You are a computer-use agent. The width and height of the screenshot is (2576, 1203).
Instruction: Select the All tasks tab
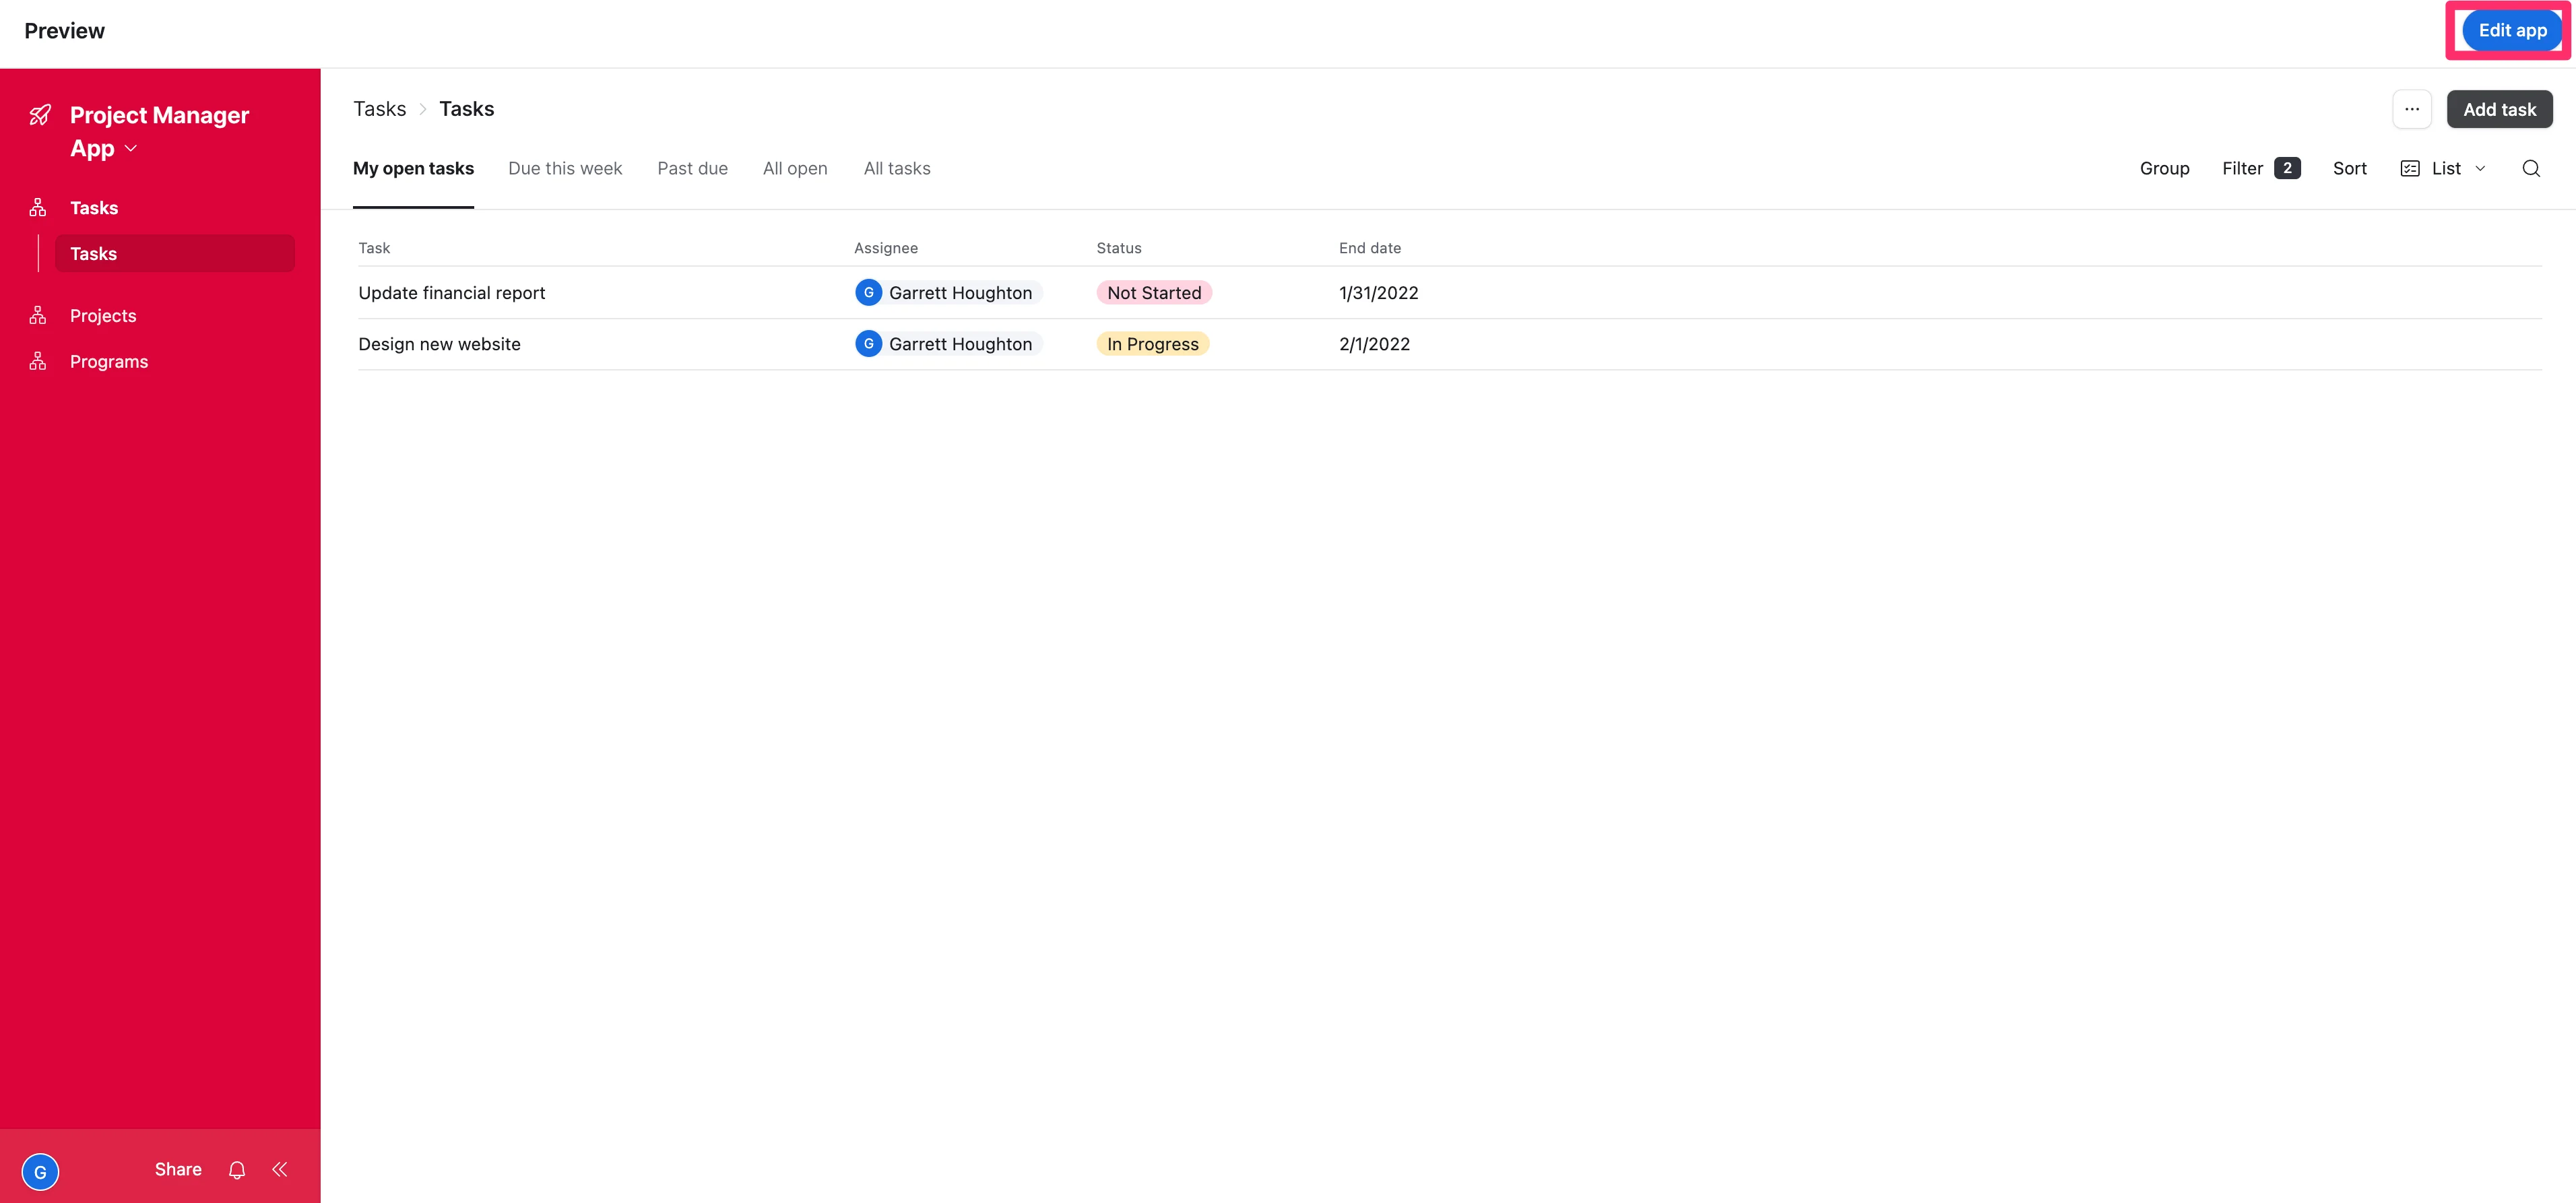click(897, 168)
